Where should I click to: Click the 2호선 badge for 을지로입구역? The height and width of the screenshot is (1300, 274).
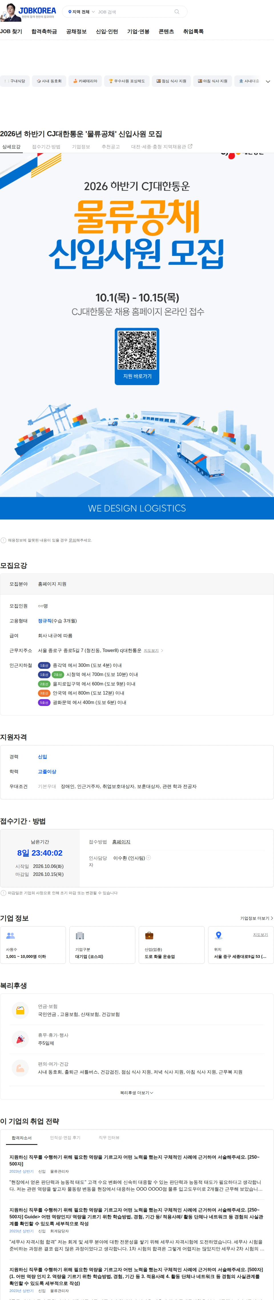coord(44,684)
